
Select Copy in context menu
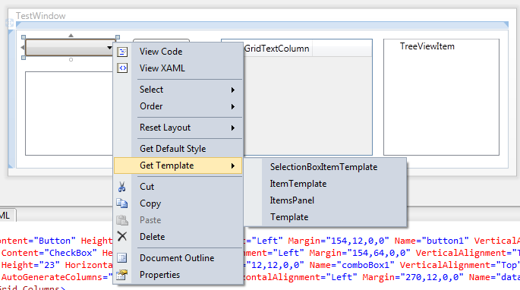click(x=178, y=203)
